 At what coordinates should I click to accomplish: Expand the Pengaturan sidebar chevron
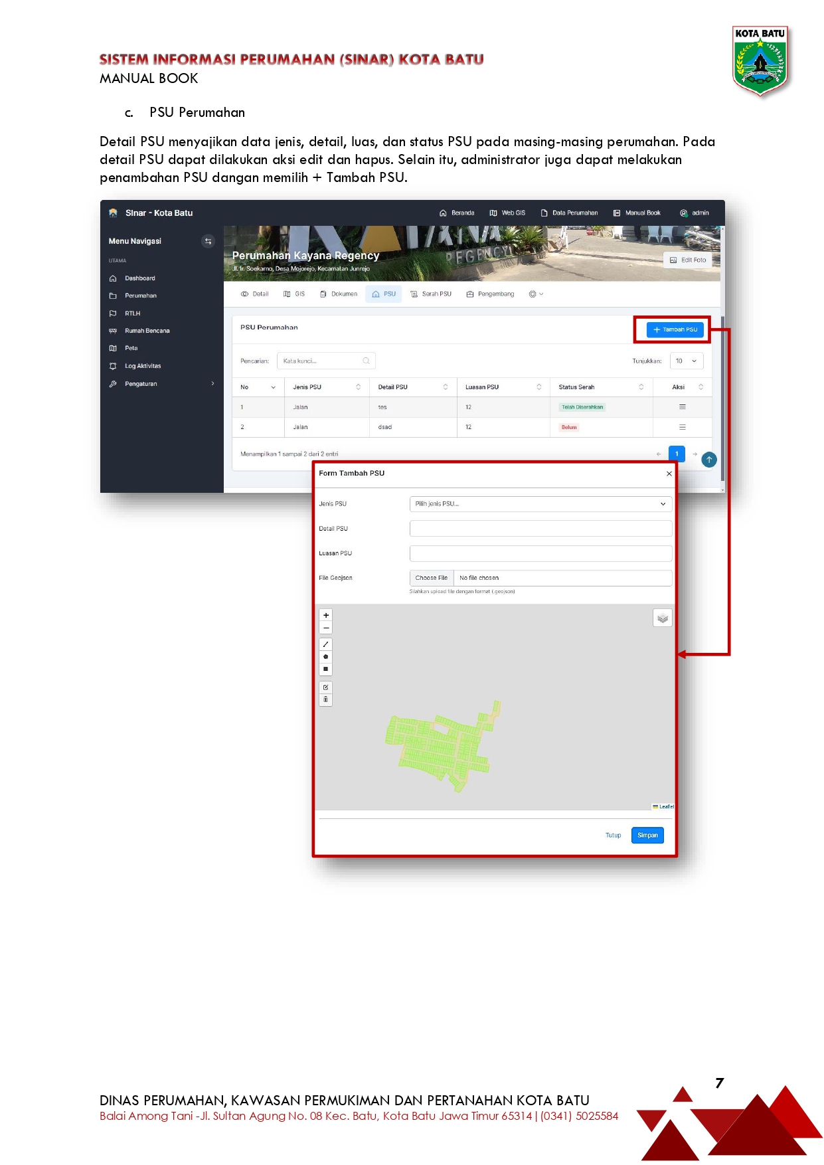click(212, 383)
